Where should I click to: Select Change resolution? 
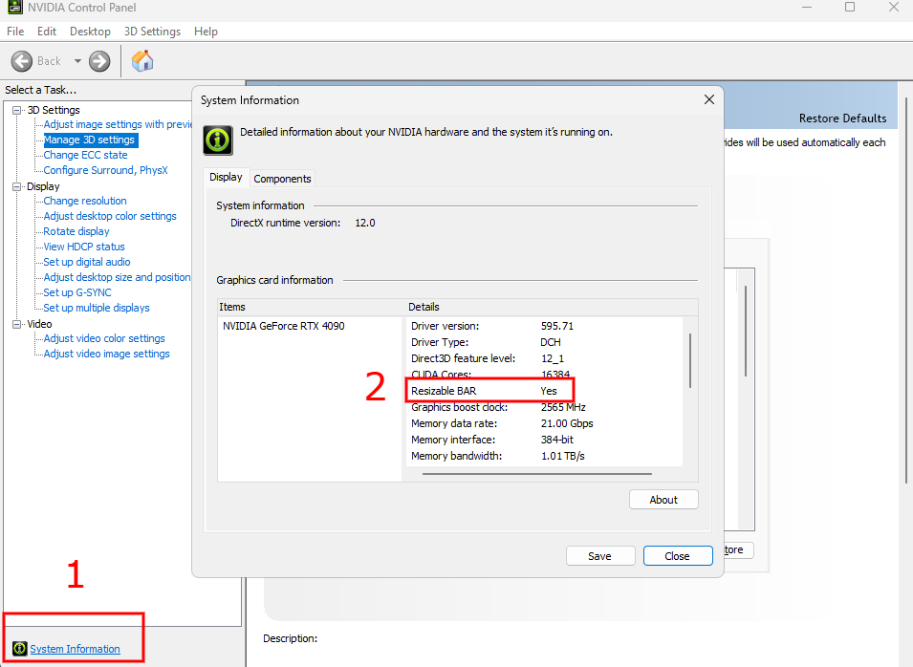[x=85, y=201]
